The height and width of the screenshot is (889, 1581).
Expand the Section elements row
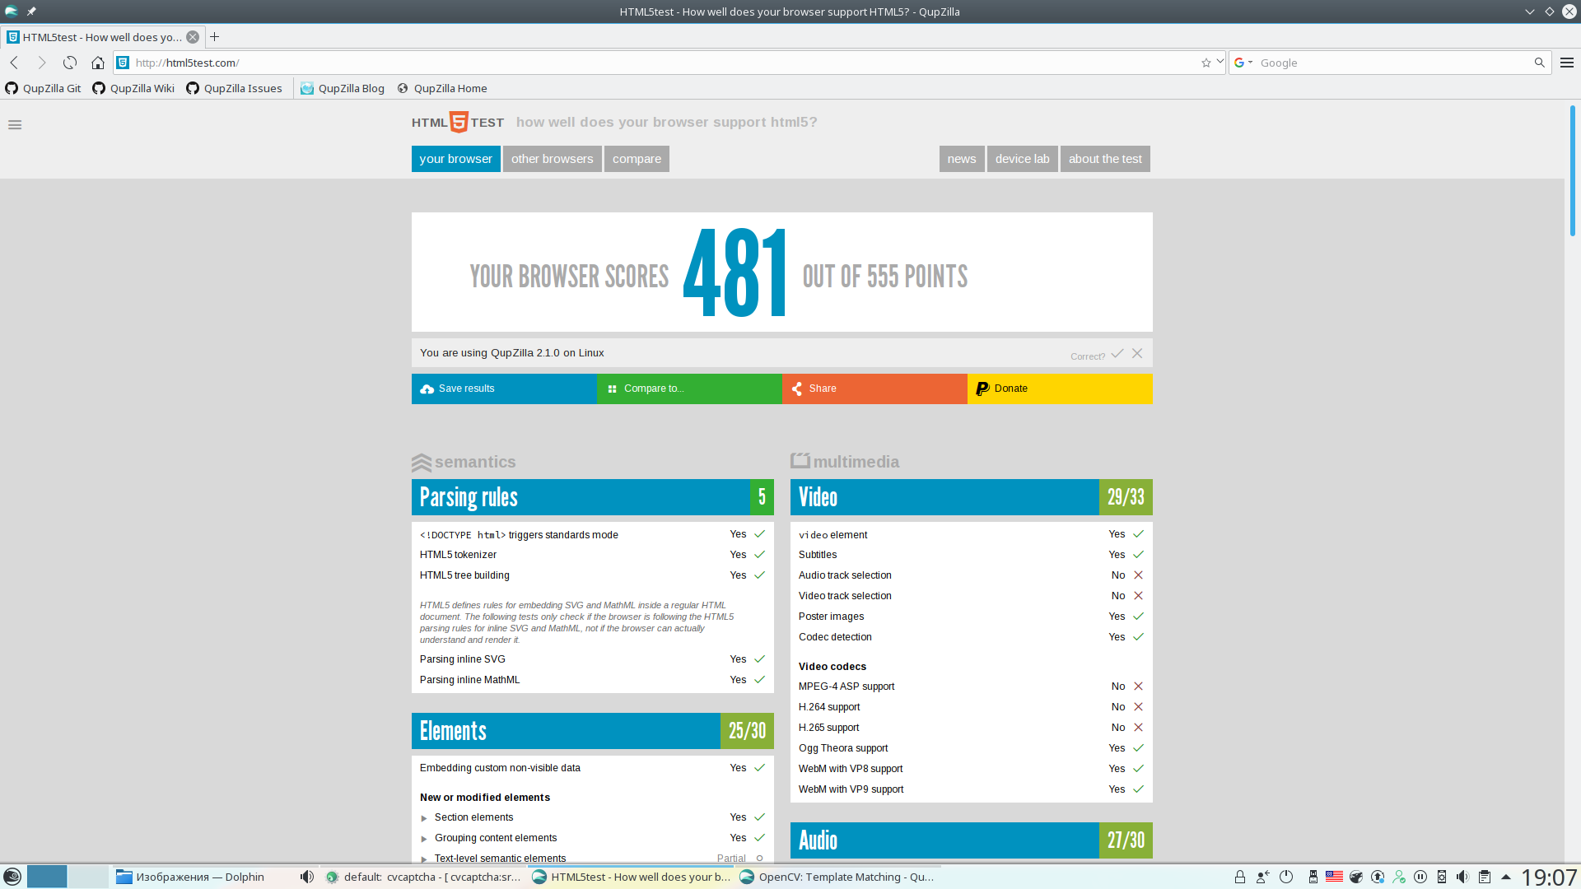coord(593,817)
